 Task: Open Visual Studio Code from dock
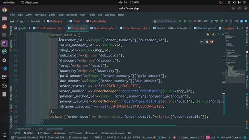coord(4,68)
